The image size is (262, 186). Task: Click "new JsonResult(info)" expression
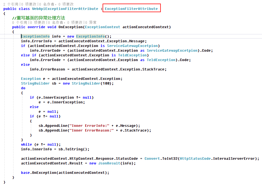pos(111,163)
